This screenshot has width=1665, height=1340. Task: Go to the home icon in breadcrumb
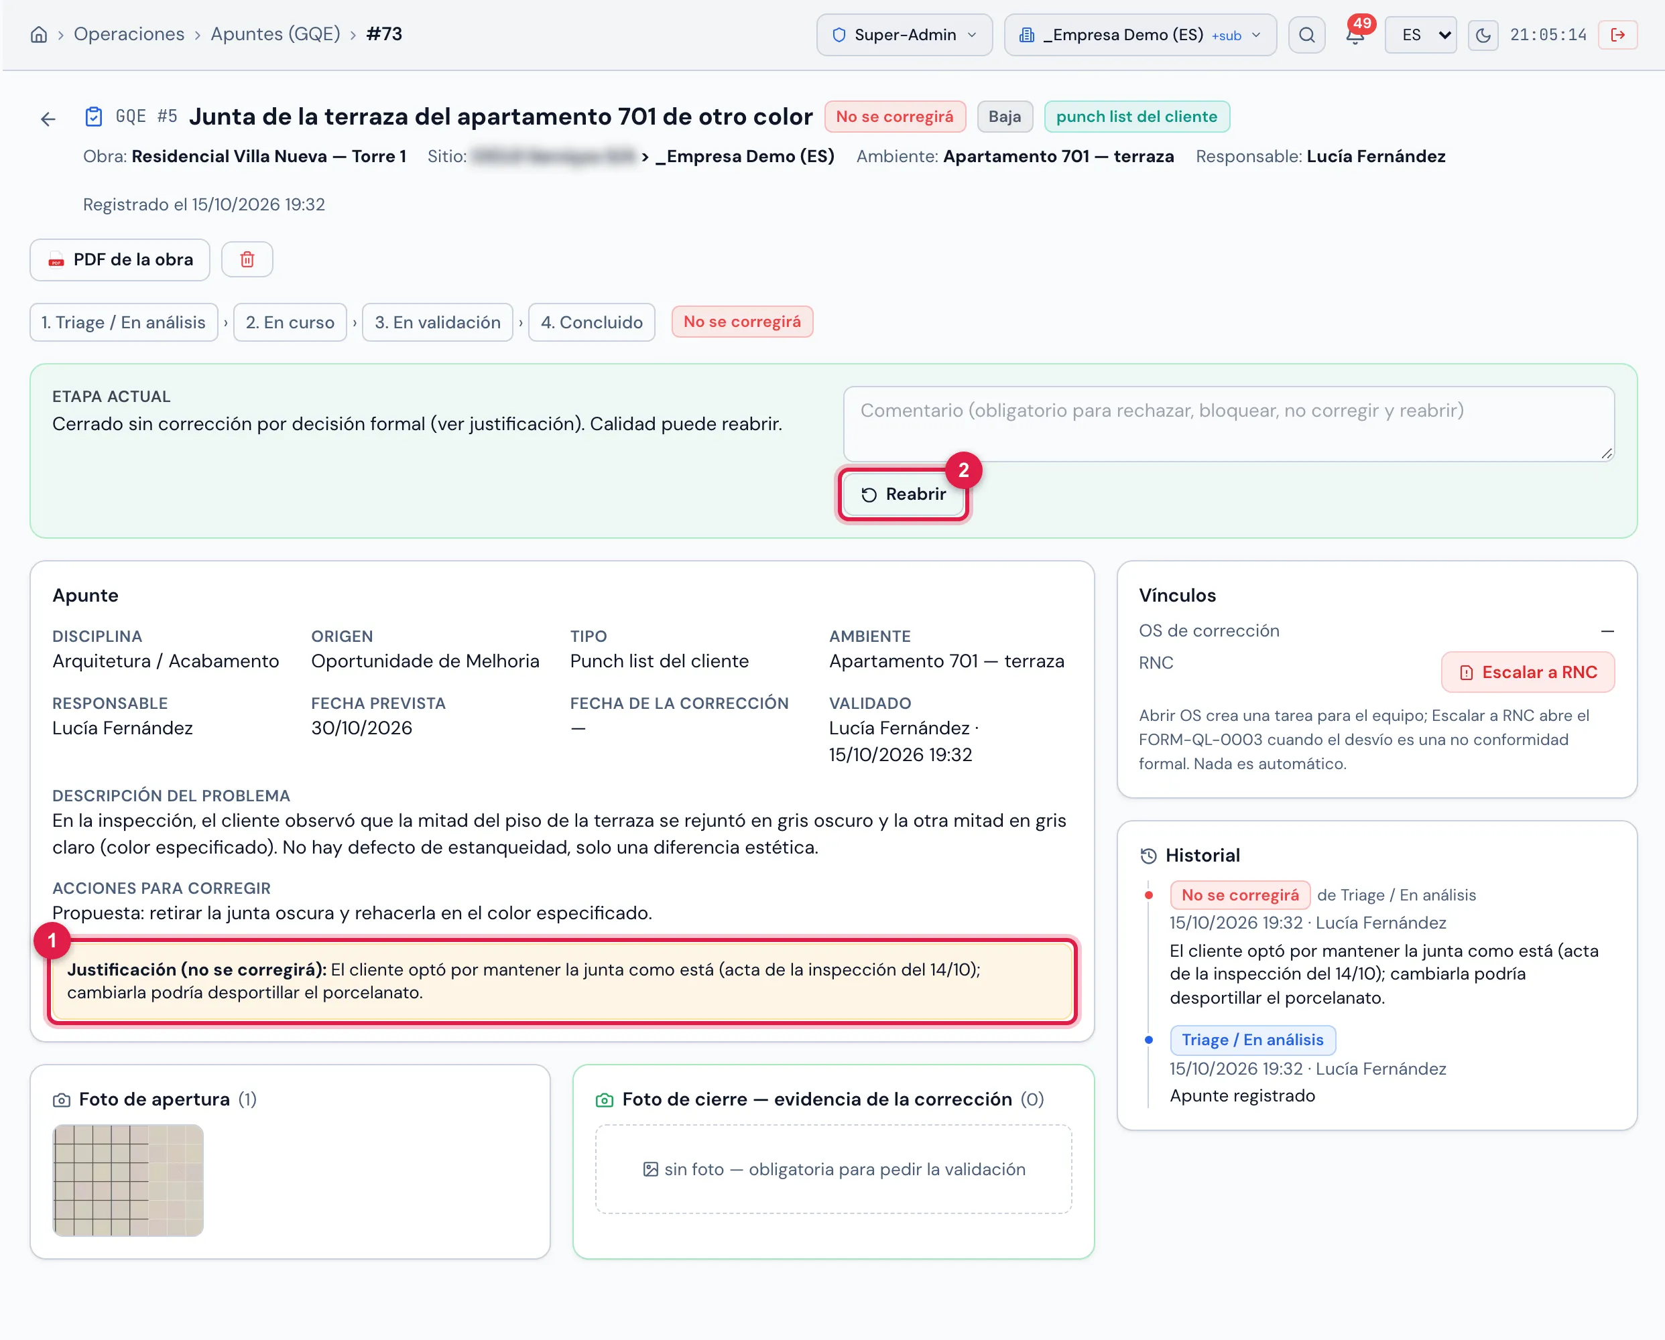point(39,35)
